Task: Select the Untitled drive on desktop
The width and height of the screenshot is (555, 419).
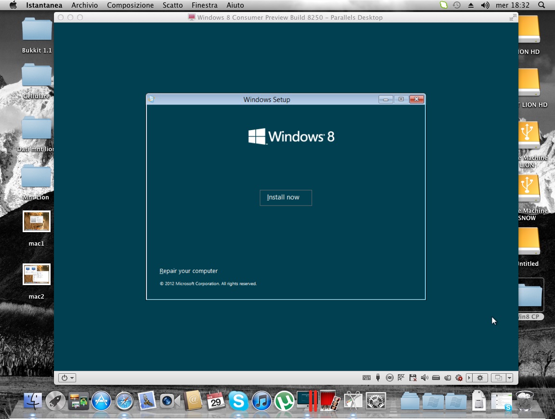Action: pyautogui.click(x=529, y=247)
